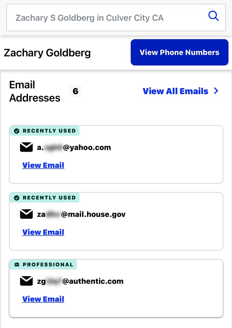Viewport: 232px width, 328px height.
Task: Click the briefcase icon on Professional badge
Action: click(x=16, y=265)
